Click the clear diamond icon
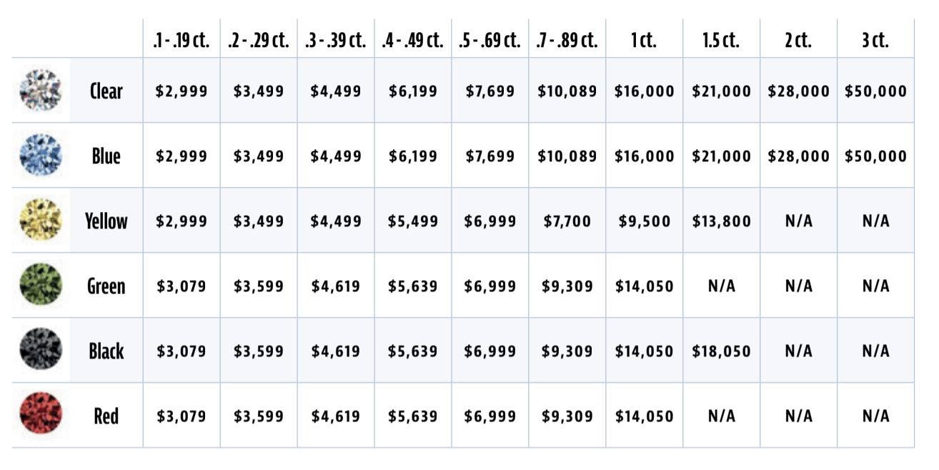Viewport: 939px width, 470px height. point(41,91)
